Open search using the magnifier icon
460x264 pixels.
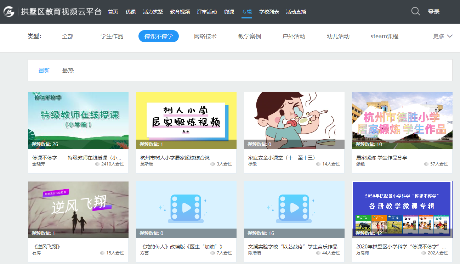[415, 11]
